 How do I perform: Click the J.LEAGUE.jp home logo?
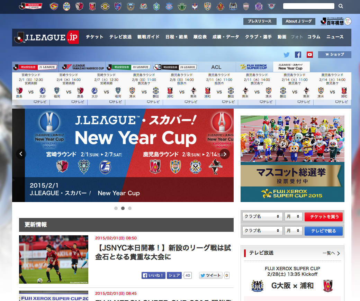click(x=46, y=37)
